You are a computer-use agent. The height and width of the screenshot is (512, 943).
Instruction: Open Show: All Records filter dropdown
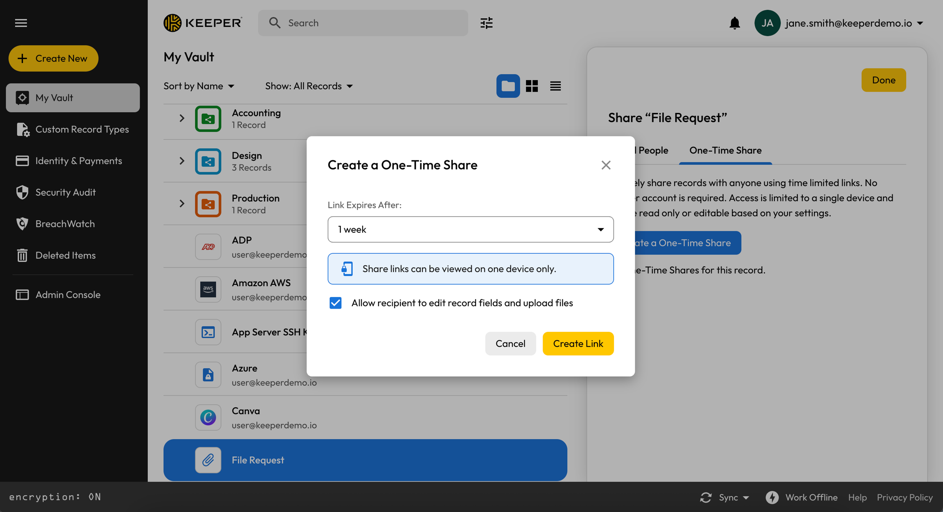(x=309, y=86)
